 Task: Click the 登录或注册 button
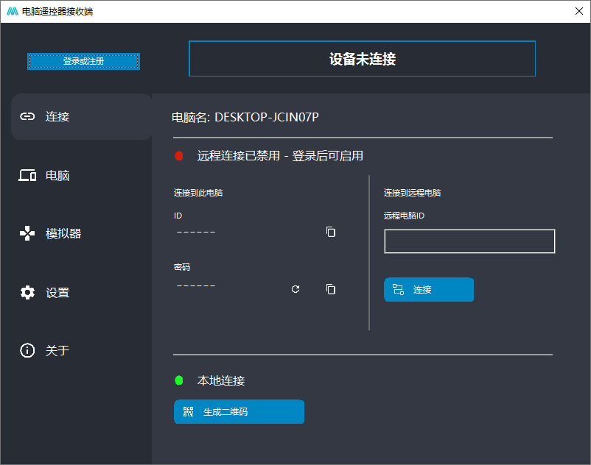point(83,61)
